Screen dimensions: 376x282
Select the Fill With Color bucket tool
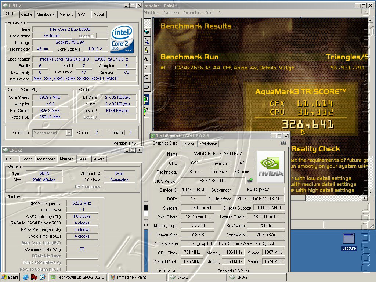pyautogui.click(x=147, y=32)
